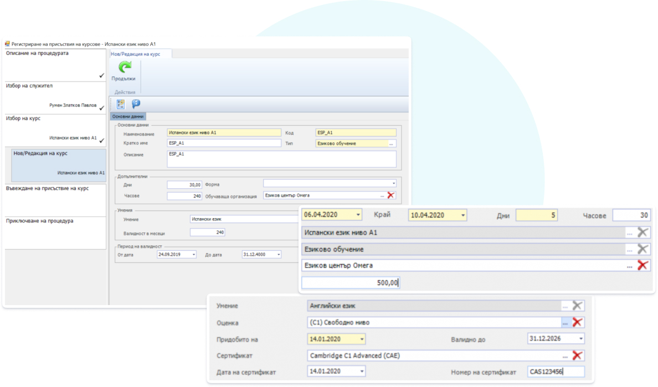Open the Валидно до 31.12.2026 dropdown

[x=581, y=338]
